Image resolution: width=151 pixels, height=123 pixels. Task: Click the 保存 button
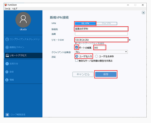(106, 74)
